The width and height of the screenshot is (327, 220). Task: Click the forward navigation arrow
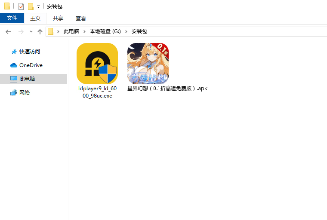click(x=21, y=31)
